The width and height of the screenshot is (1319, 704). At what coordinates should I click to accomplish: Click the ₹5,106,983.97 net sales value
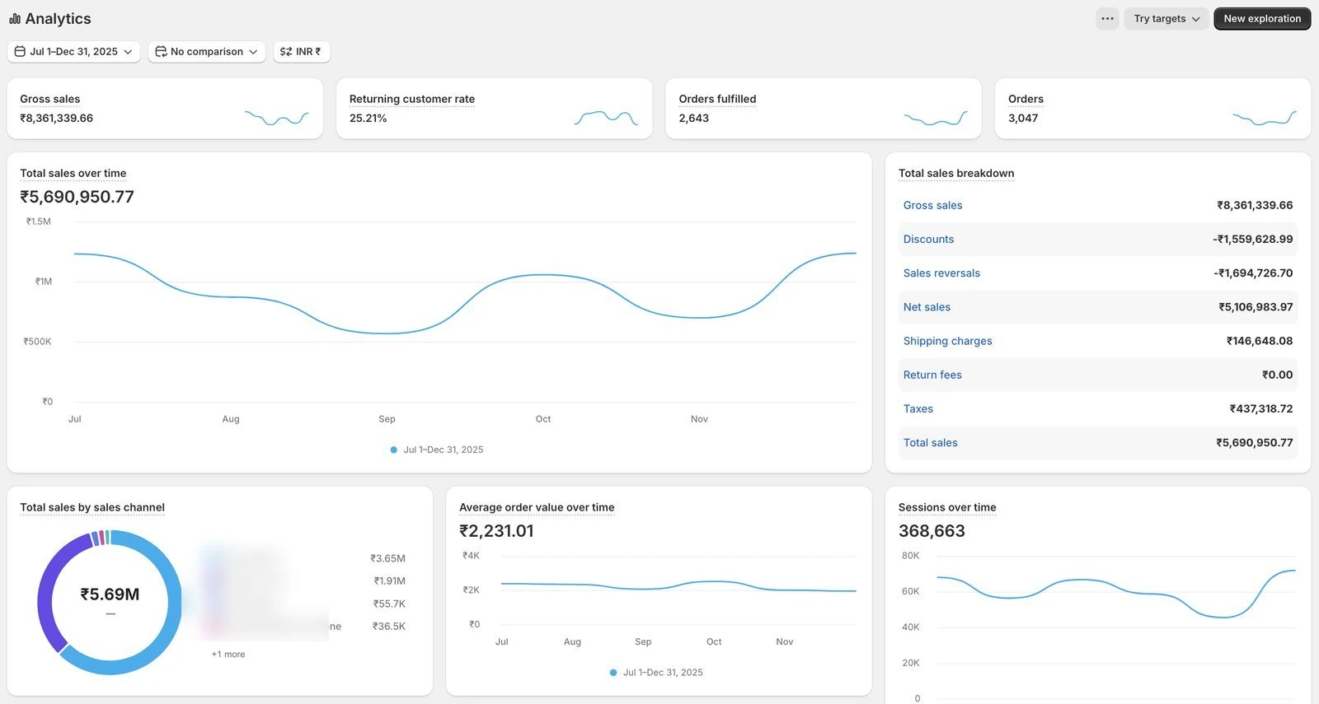[1256, 306]
